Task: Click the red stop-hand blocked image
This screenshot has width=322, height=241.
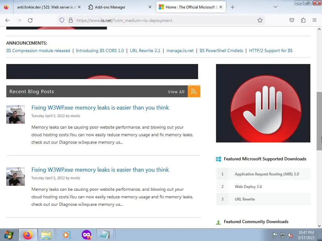Action: tap(263, 103)
